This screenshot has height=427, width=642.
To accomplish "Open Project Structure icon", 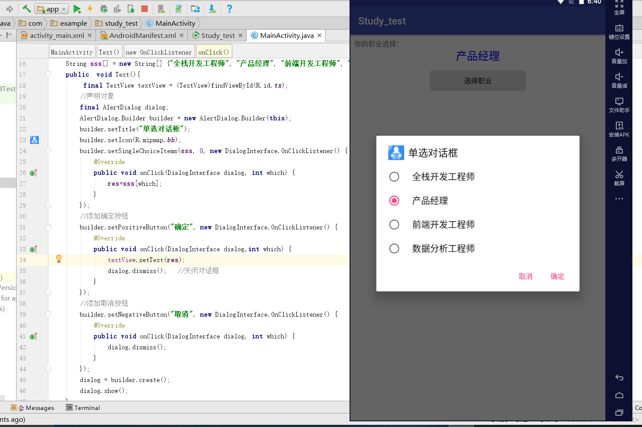I will pos(195,9).
